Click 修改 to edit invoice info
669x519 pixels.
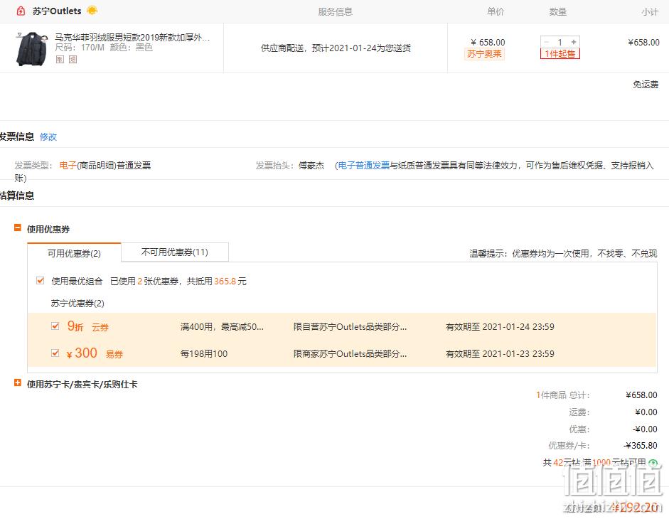click(48, 137)
